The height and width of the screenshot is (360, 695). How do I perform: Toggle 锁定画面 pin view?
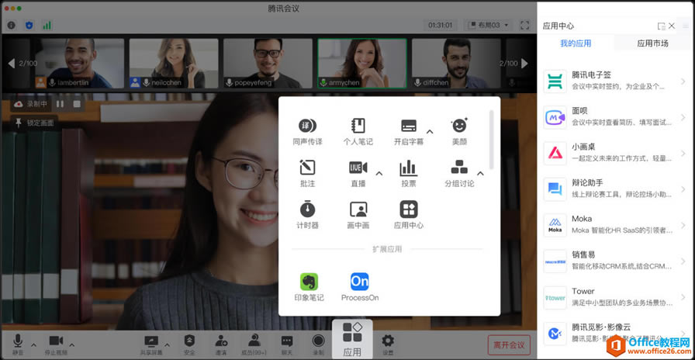[35, 123]
